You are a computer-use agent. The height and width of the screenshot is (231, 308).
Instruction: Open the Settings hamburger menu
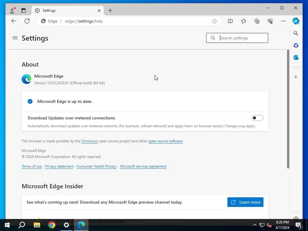click(15, 38)
